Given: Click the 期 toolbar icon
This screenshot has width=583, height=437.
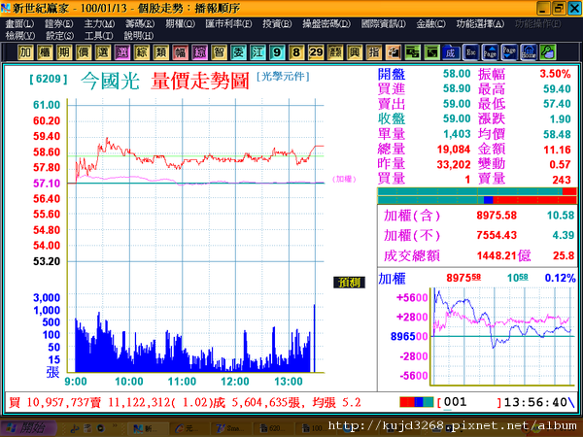Looking at the screenshot, I should pos(64,52).
